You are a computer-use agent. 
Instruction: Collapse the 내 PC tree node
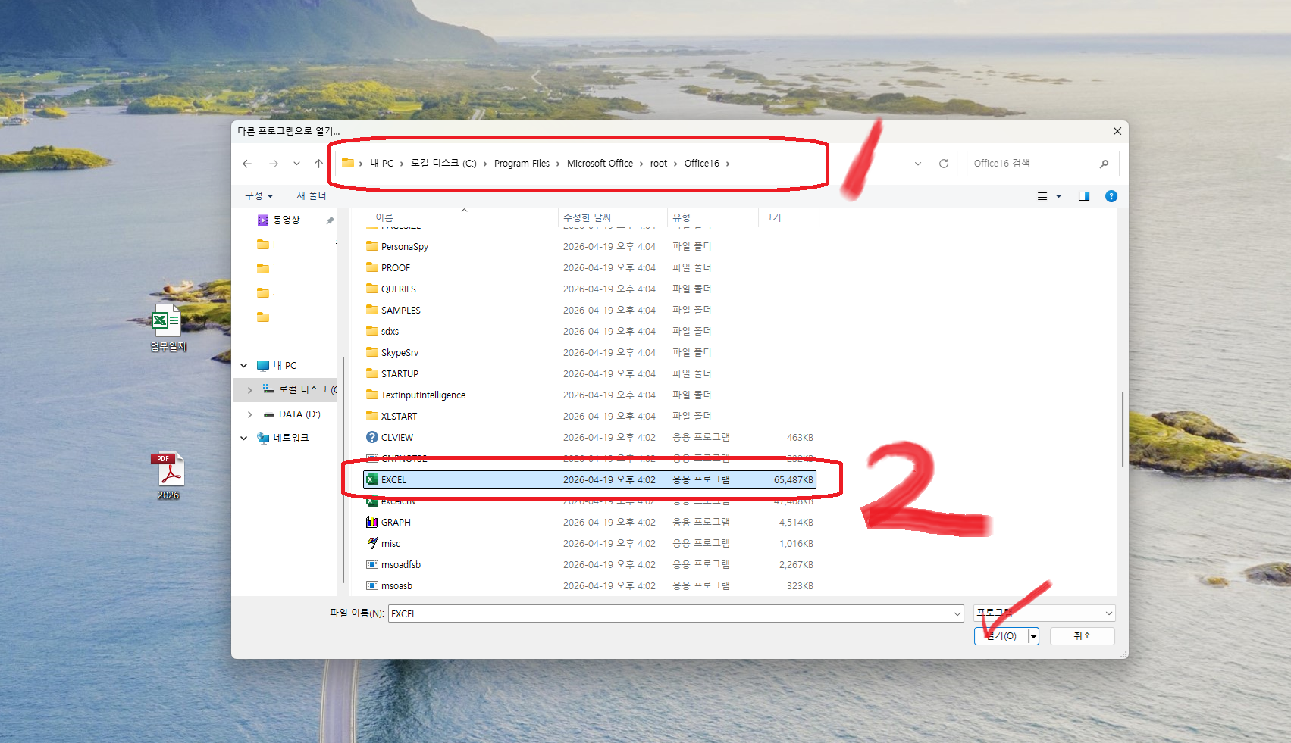coord(244,366)
